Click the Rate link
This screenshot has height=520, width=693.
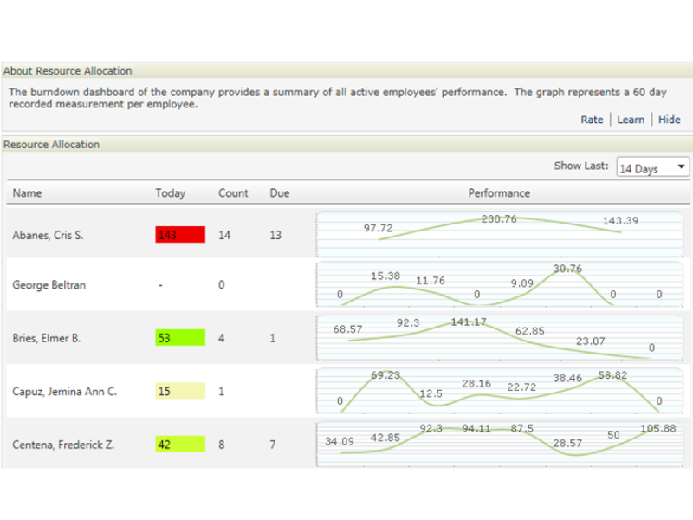(592, 120)
